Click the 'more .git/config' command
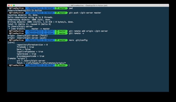The height and width of the screenshot is (102, 176). (x=78, y=40)
